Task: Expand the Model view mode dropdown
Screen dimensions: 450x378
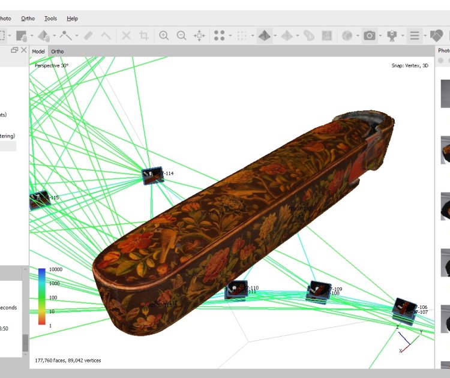Action: point(275,36)
